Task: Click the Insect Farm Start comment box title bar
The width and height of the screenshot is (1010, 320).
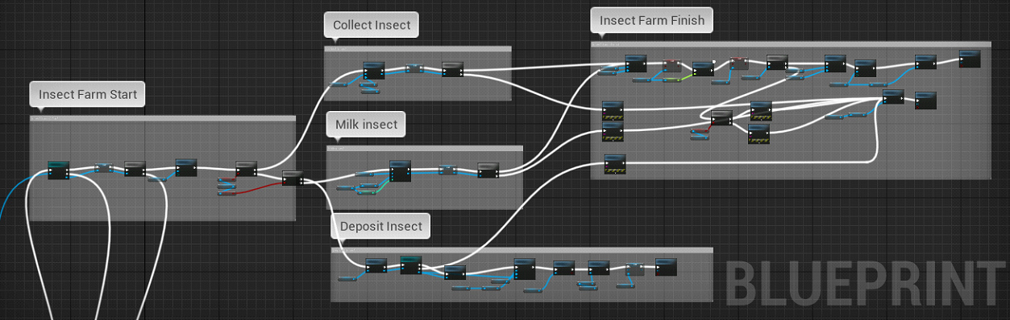Action: [x=163, y=118]
